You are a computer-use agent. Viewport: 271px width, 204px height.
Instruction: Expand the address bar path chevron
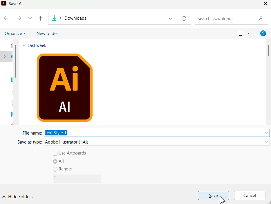tap(60, 18)
